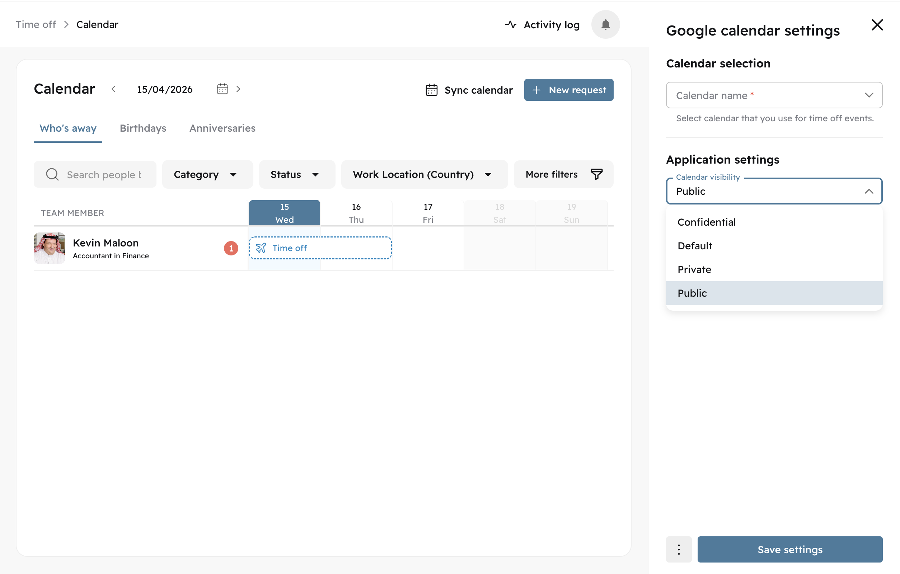
Task: Go to the next week arrow
Action: 238,89
